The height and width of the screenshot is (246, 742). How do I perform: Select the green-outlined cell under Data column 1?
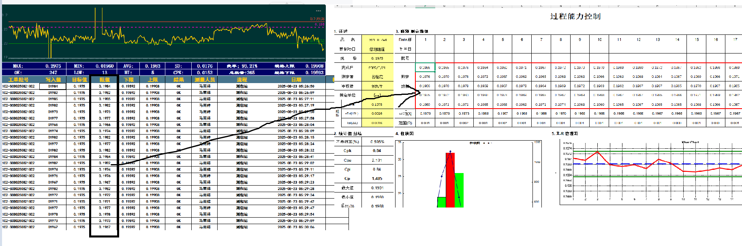pyautogui.click(x=425, y=67)
